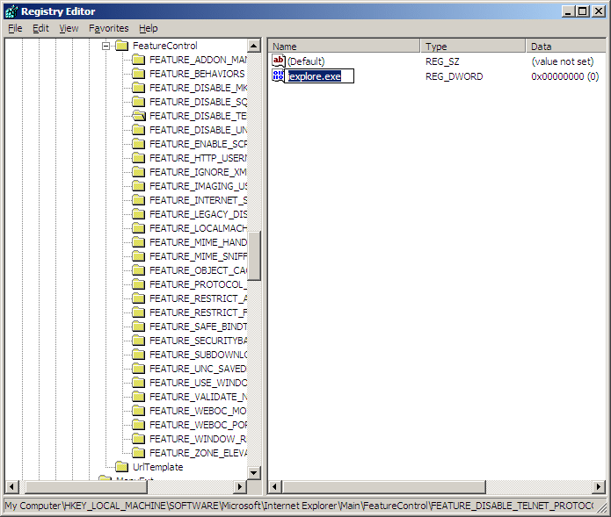611x517 pixels.
Task: Click the iexplore.exe DWORD value icon
Action: click(278, 75)
